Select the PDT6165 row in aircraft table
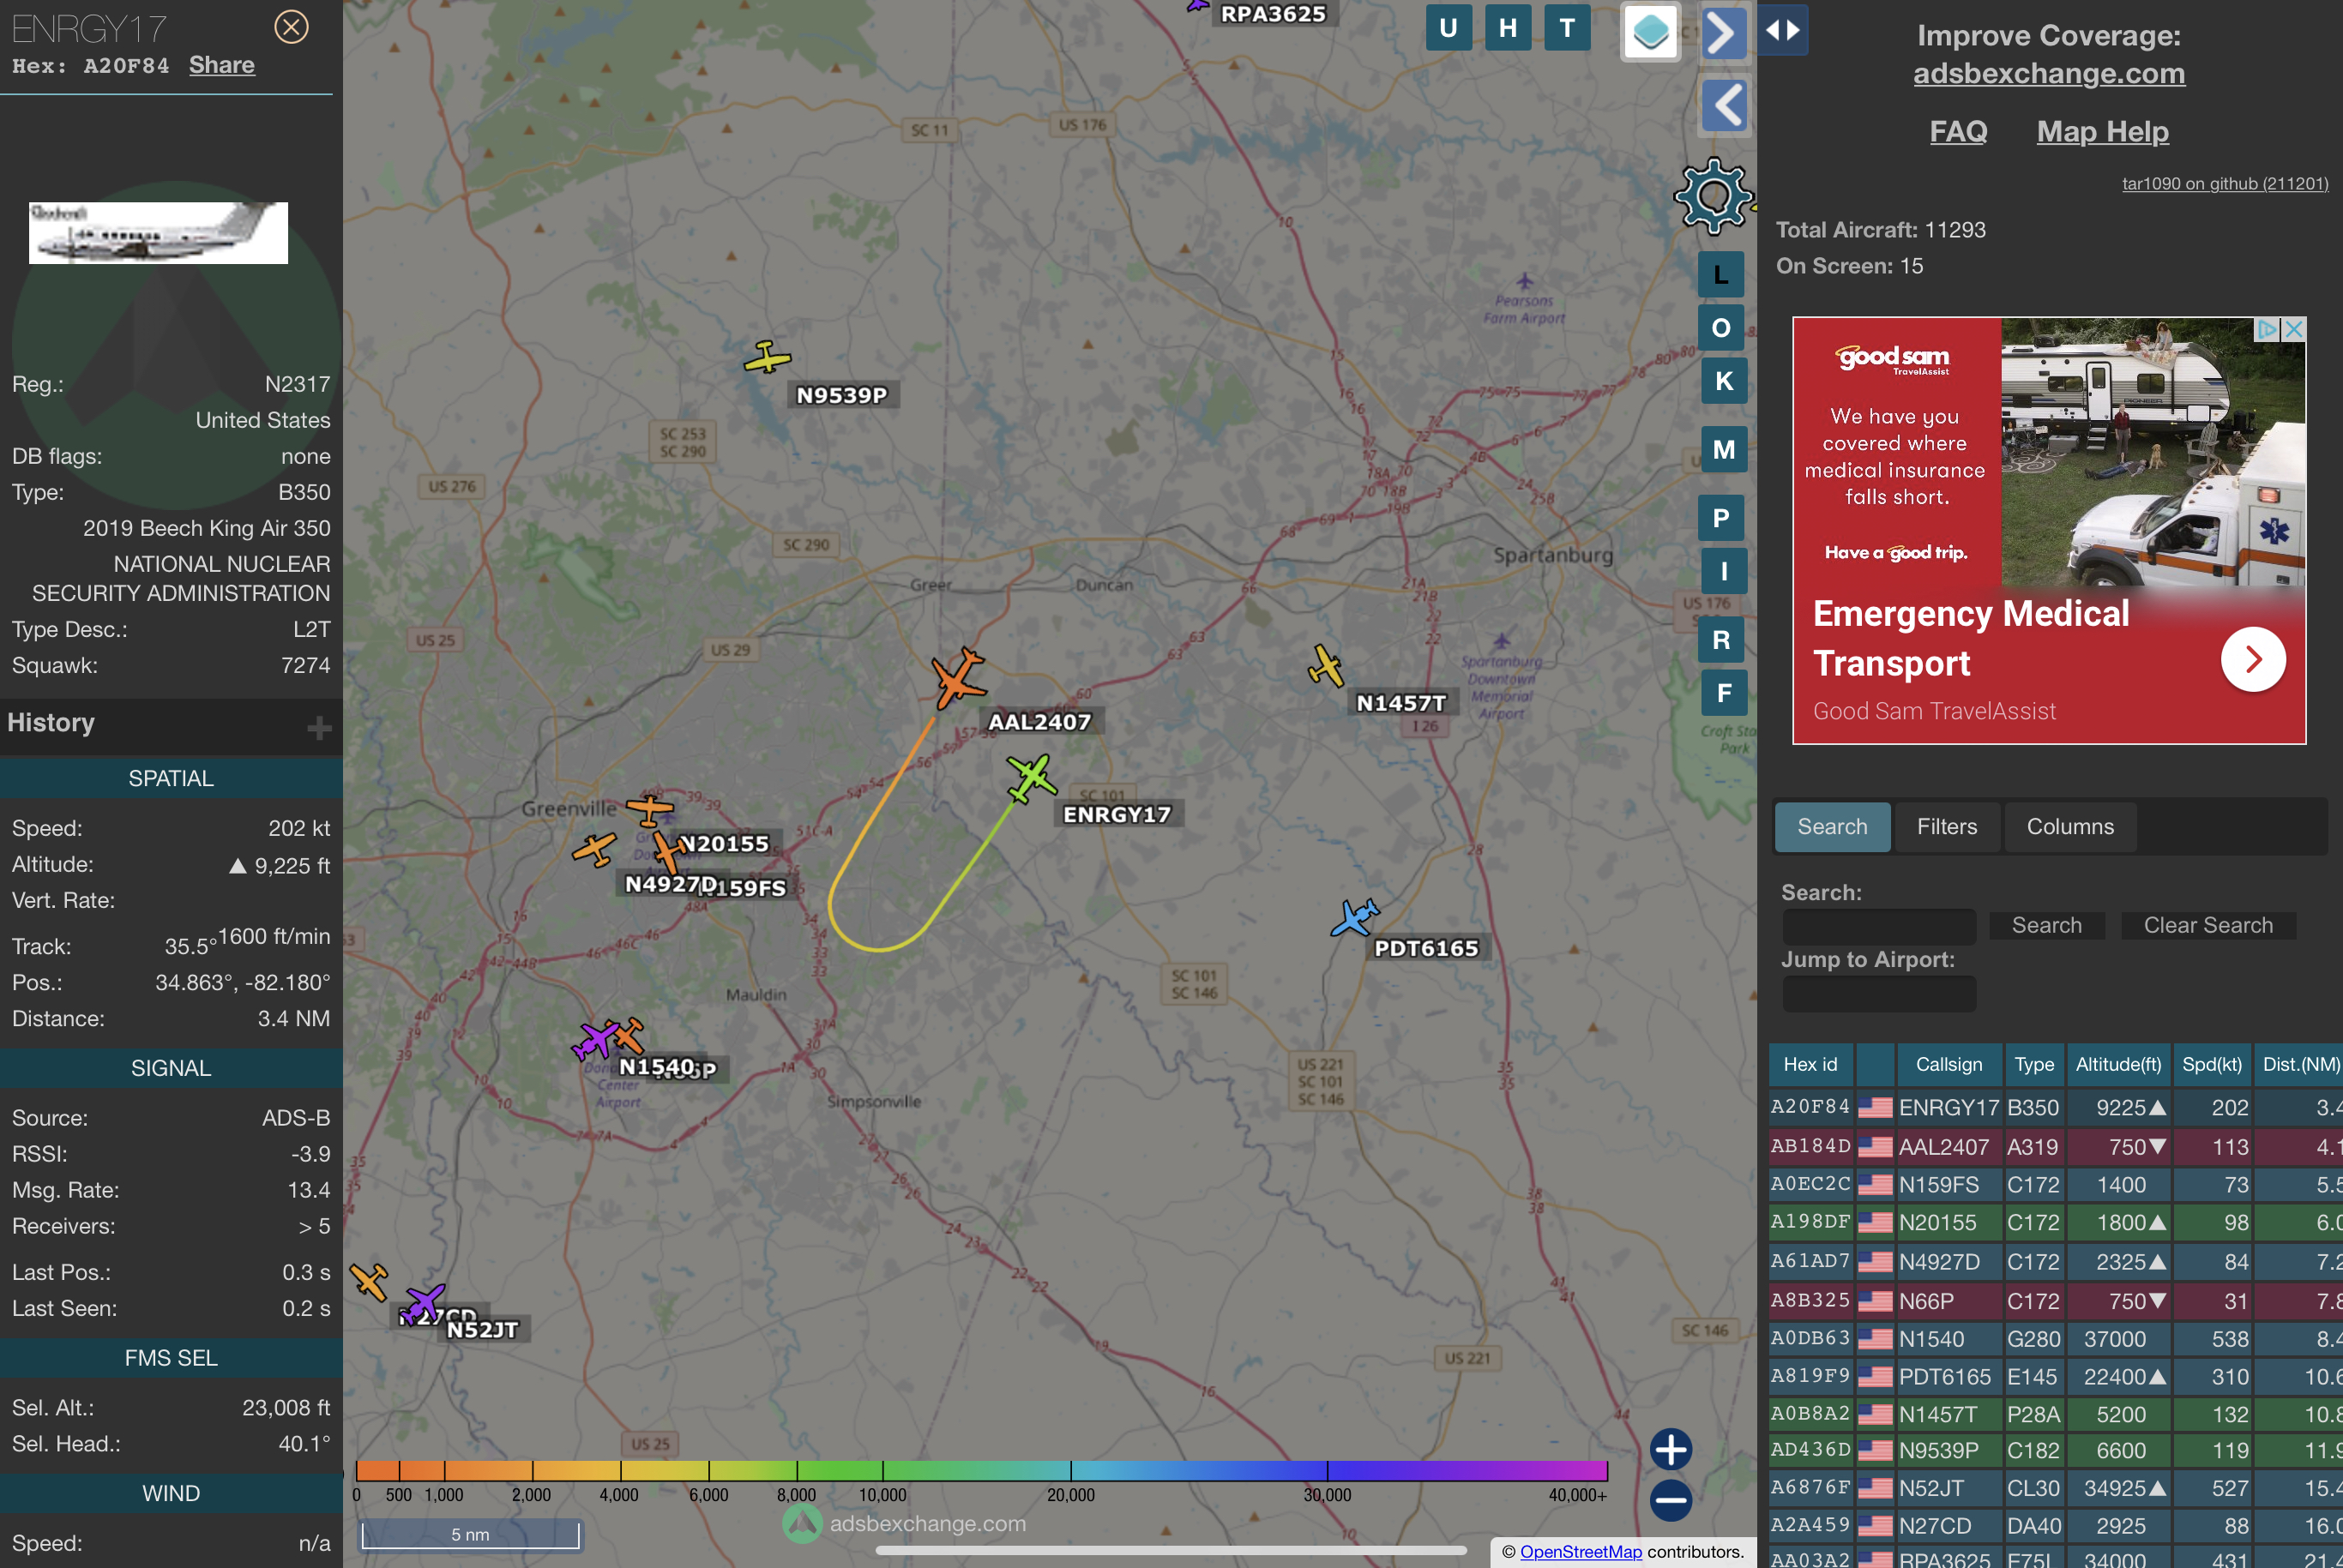 tap(2056, 1376)
